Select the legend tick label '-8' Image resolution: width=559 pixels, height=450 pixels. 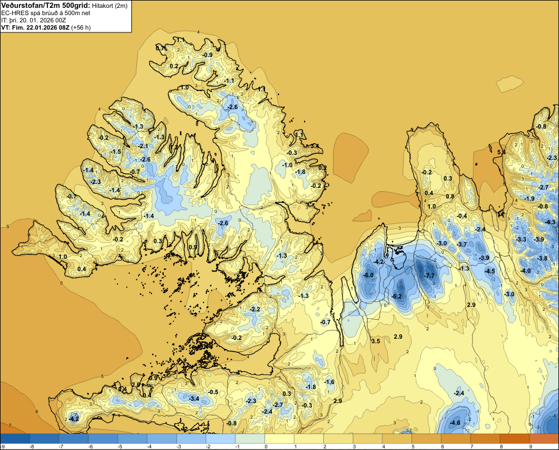pyautogui.click(x=31, y=447)
